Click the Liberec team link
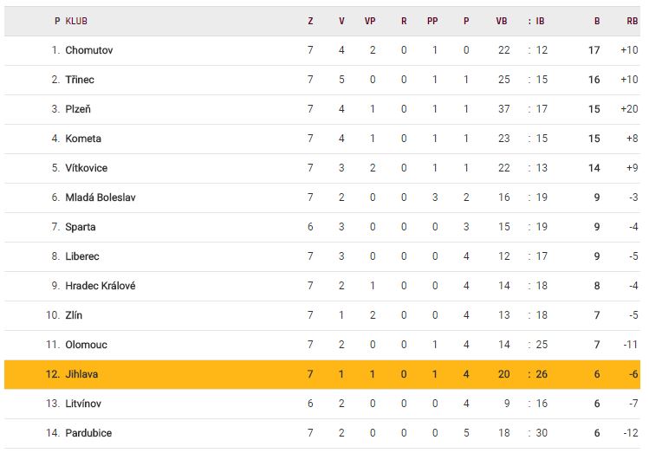Image resolution: width=649 pixels, height=453 pixels. [82, 256]
